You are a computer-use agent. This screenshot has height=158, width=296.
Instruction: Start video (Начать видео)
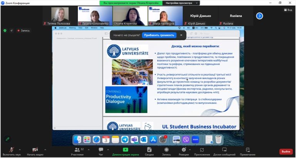[35, 150]
